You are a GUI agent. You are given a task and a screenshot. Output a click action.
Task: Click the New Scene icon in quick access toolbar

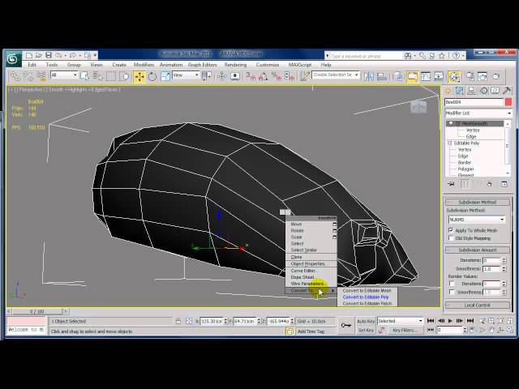(29, 55)
